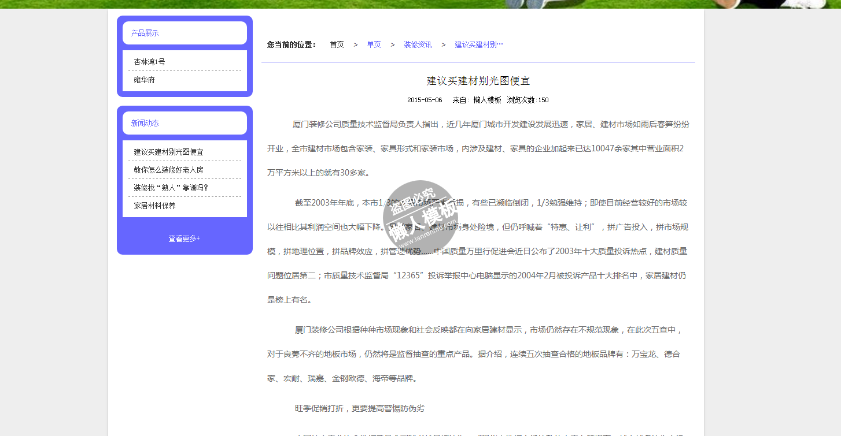Click the source name 懒人模板 under the title

(487, 100)
